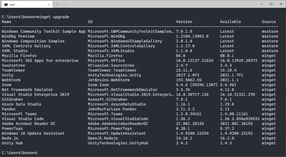The image size is (286, 157).
Task: Click the 'Atlassian.Sourcetree' id
Action: pos(111,65)
